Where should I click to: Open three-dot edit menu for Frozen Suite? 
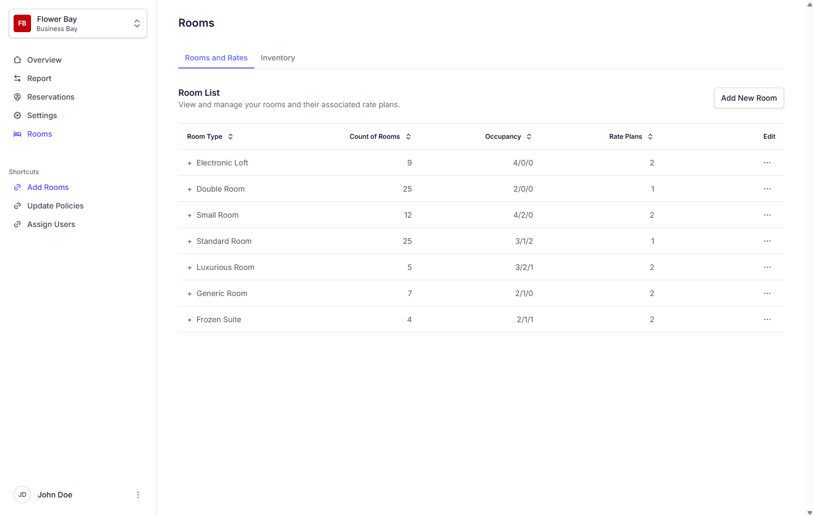click(x=767, y=319)
